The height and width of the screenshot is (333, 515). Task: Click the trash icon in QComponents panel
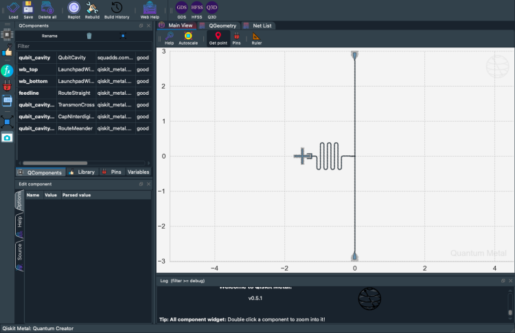pos(89,36)
